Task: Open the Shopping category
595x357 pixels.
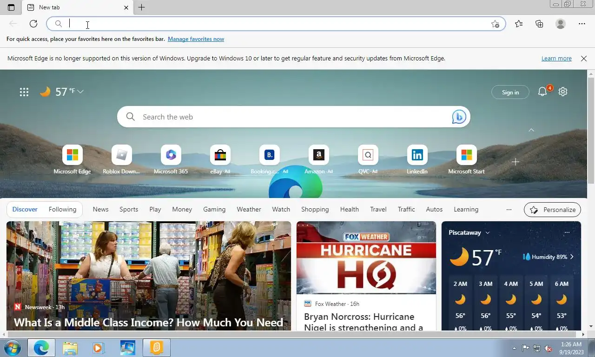Action: pos(315,209)
